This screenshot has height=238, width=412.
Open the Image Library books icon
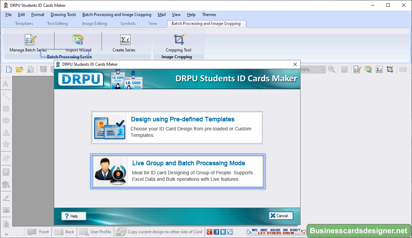(6, 185)
